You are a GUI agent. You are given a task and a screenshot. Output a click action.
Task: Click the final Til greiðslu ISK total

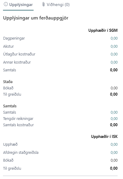(x=114, y=168)
